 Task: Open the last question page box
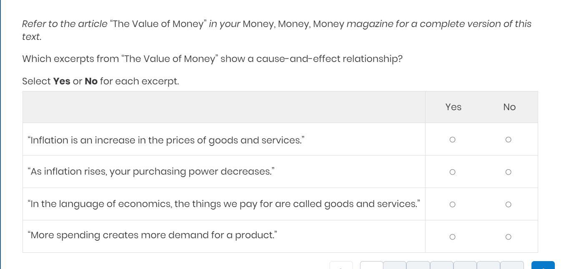[x=512, y=266]
